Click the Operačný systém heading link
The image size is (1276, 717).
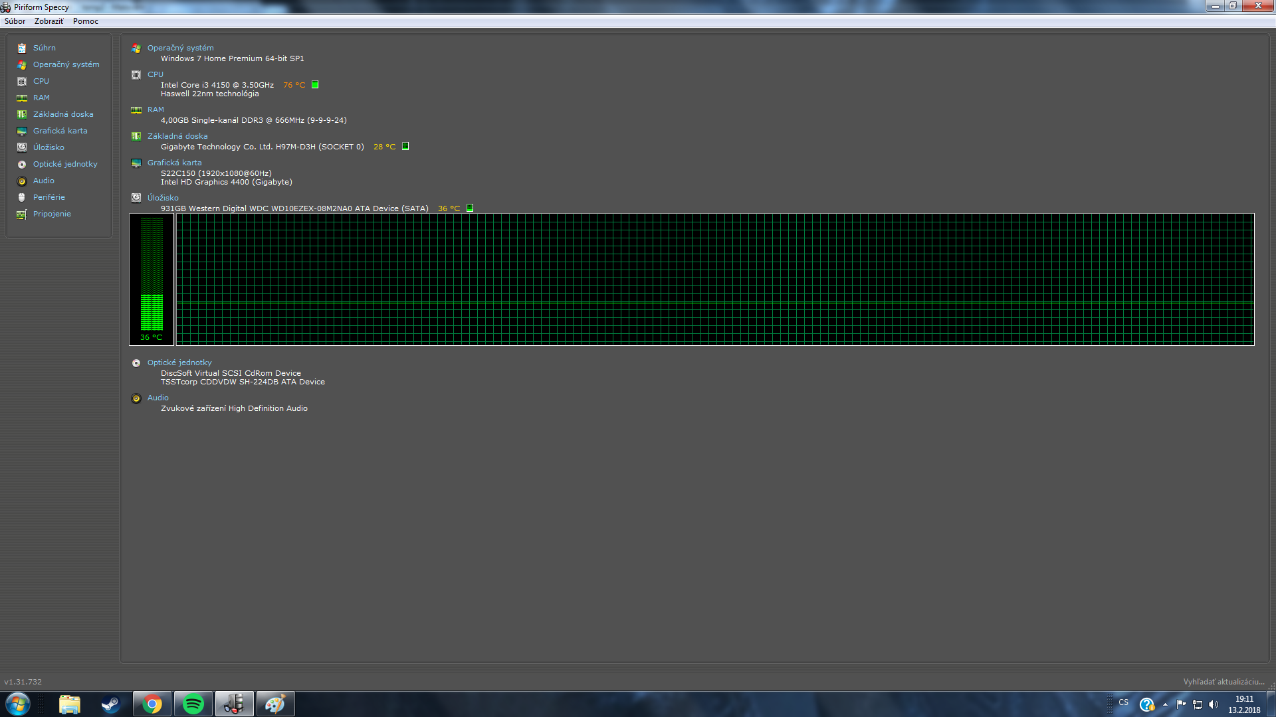(180, 48)
